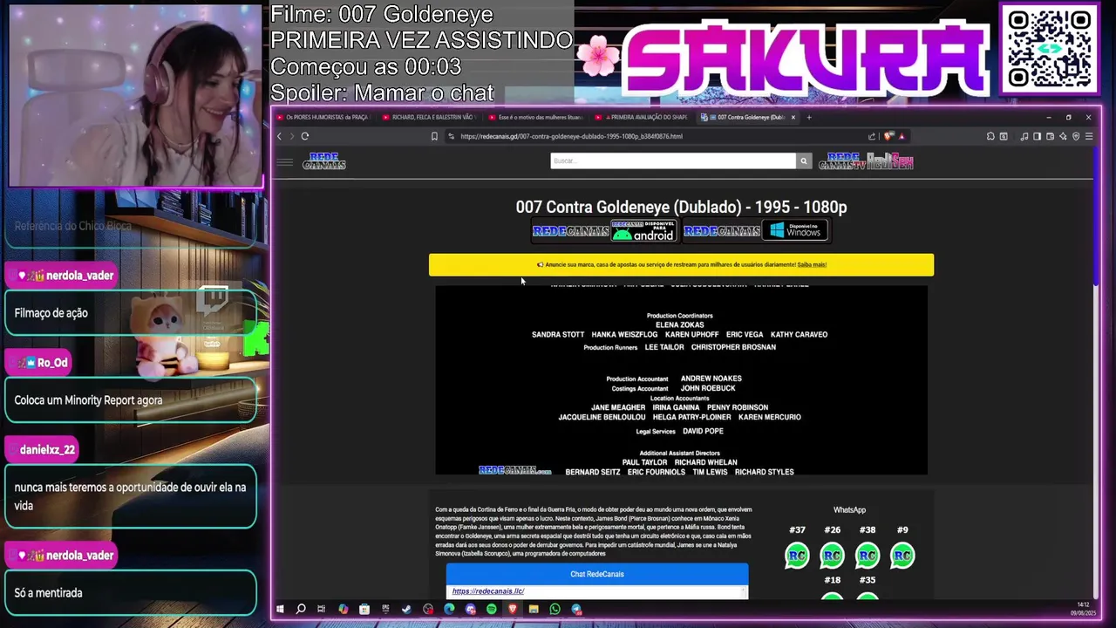Open site information icon beside the URL
This screenshot has width=1116, height=628.
pyautogui.click(x=451, y=136)
